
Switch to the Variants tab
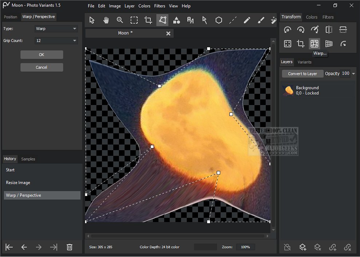304,62
